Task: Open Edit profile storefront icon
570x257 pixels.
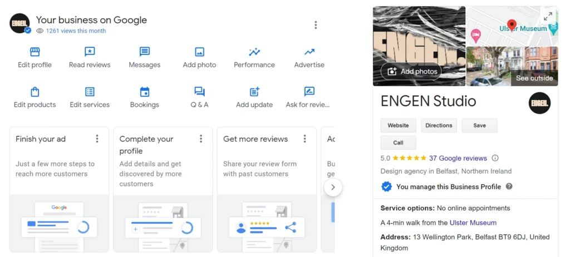Action: tap(35, 52)
